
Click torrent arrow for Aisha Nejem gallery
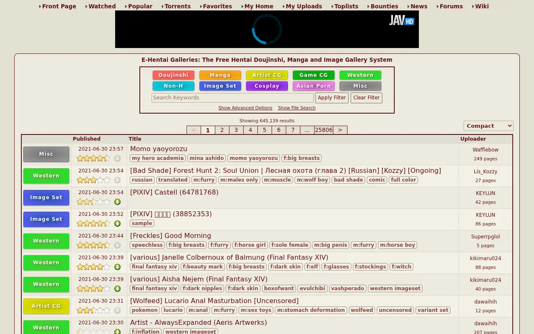[118, 289]
